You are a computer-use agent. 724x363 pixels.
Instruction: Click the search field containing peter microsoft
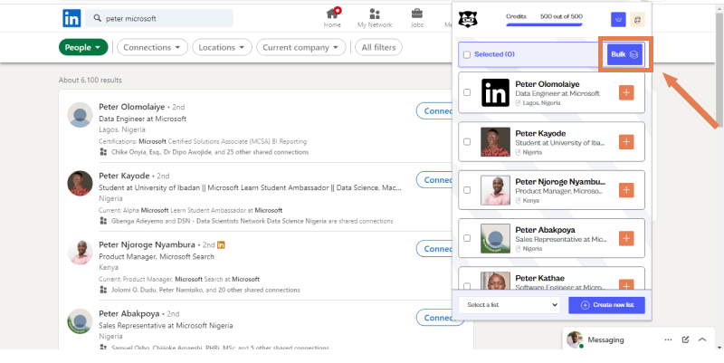[x=159, y=18]
